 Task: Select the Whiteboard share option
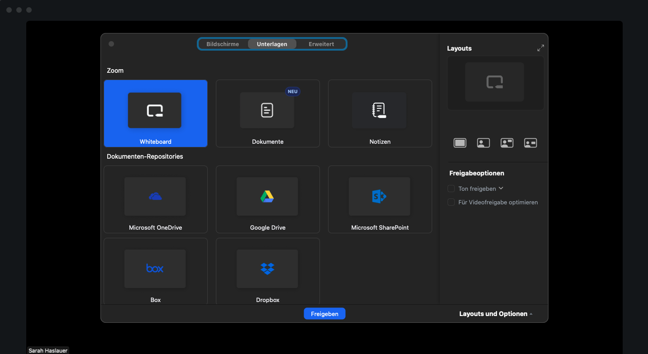click(155, 113)
